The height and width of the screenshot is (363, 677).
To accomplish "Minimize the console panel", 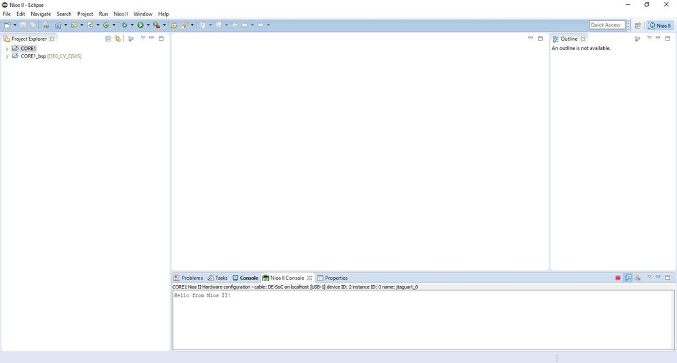I will [x=658, y=277].
